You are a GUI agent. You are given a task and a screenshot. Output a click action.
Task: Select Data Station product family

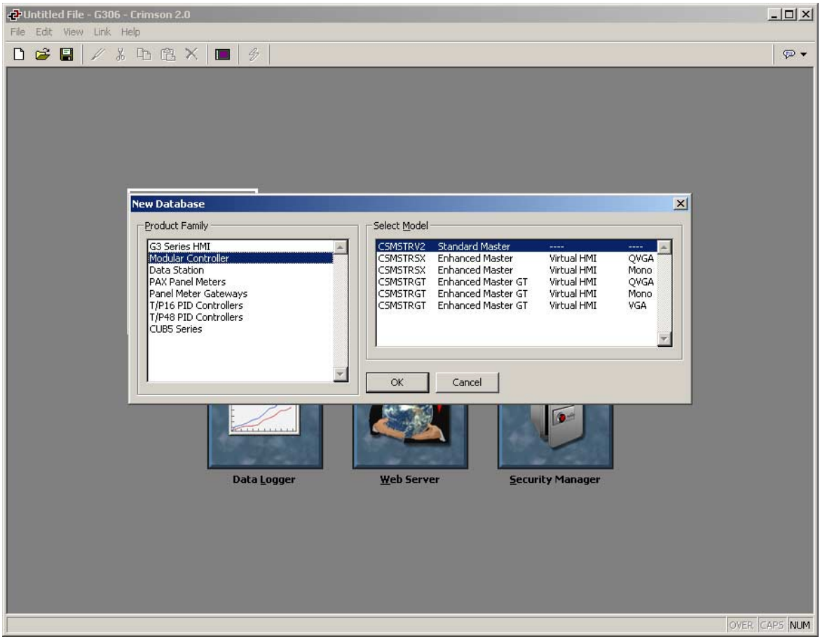[x=240, y=270]
